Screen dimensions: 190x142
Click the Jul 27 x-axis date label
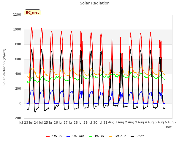pos(63,122)
